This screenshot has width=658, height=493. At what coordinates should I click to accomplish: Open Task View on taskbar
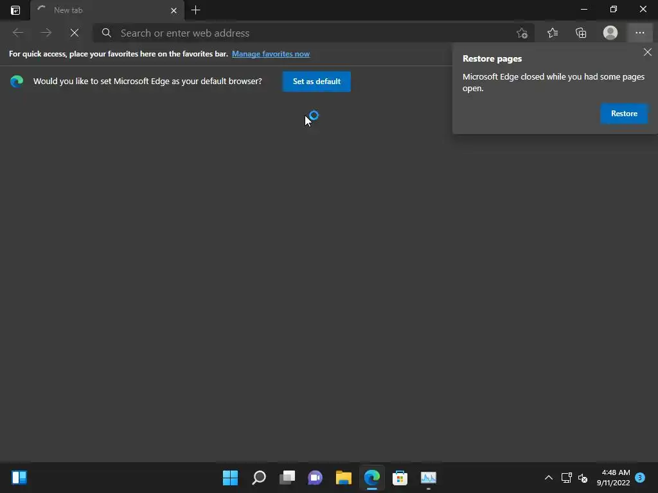pyautogui.click(x=287, y=478)
